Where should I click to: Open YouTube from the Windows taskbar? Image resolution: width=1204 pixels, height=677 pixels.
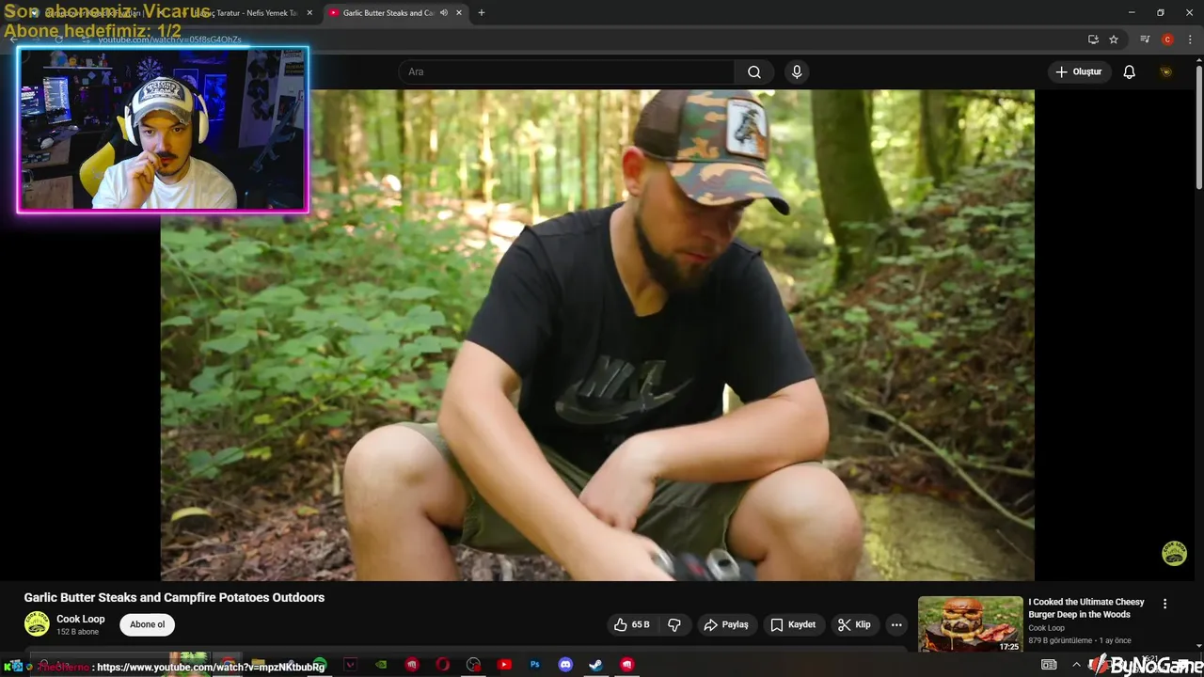click(x=504, y=665)
